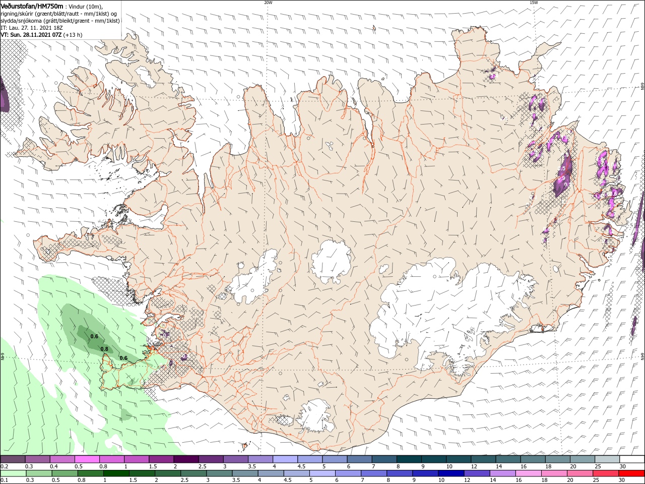Click the (+13 h) forecast offset text

(x=73, y=35)
